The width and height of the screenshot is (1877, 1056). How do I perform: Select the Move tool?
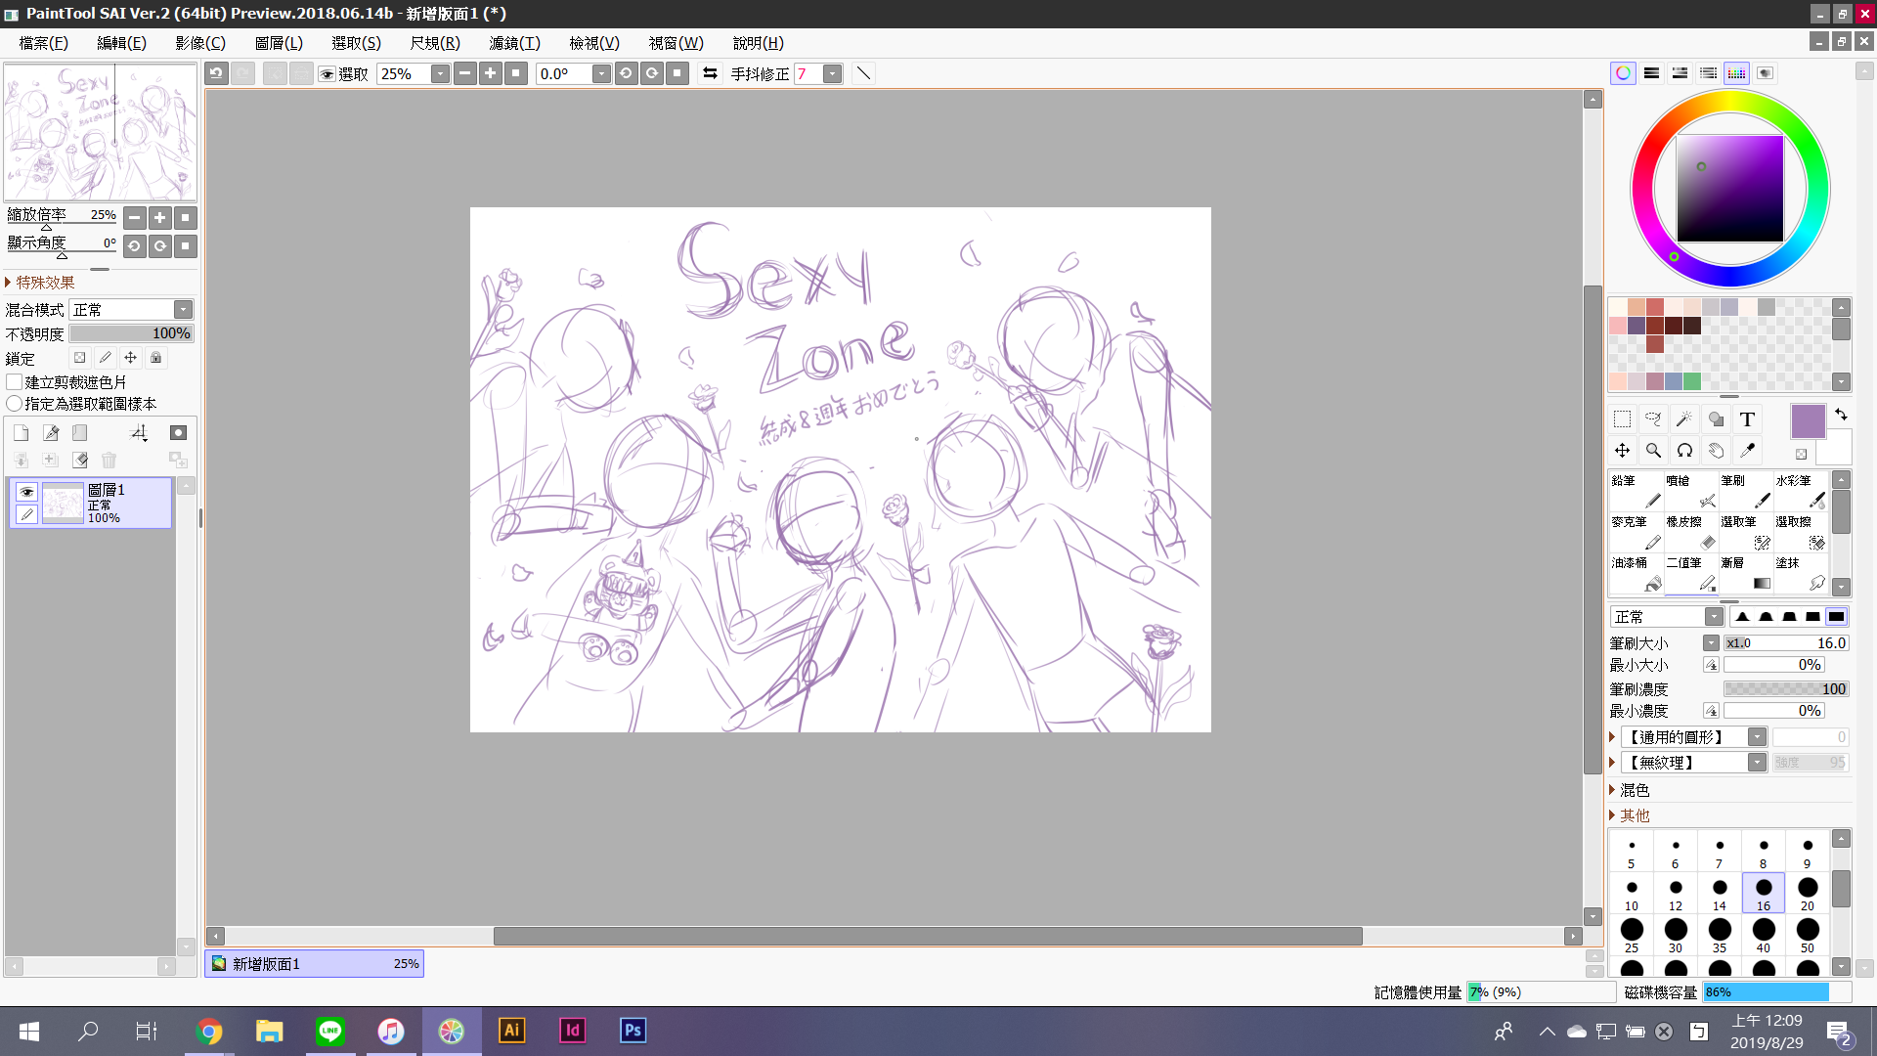(1622, 451)
